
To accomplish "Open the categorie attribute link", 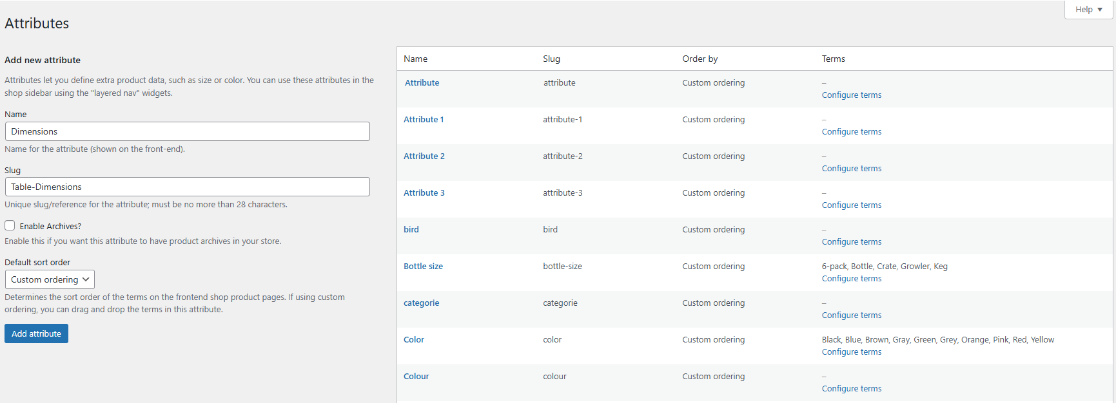I will point(421,303).
